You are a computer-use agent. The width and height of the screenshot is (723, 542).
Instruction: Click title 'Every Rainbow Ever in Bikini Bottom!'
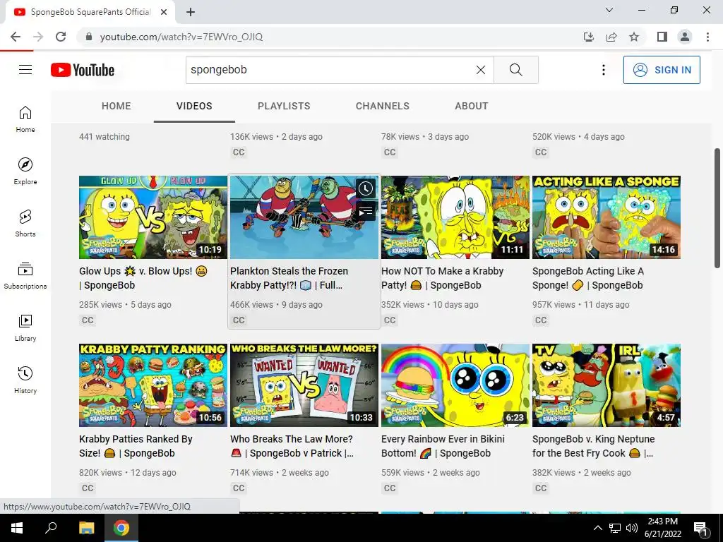point(443,446)
